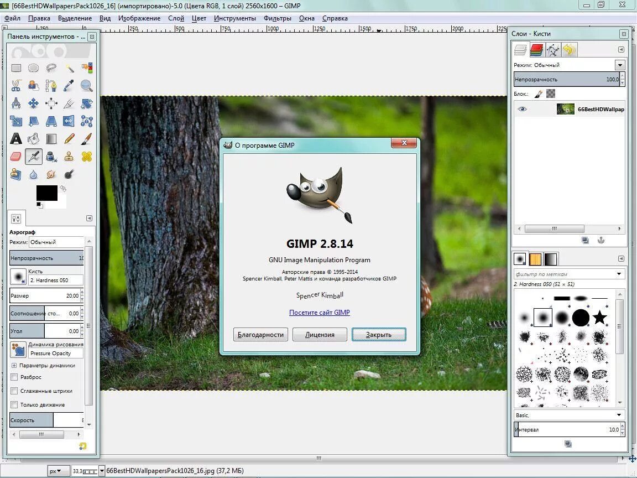Image resolution: width=637 pixels, height=478 pixels.
Task: Swap foreground and background colors arrow
Action: coord(63,189)
